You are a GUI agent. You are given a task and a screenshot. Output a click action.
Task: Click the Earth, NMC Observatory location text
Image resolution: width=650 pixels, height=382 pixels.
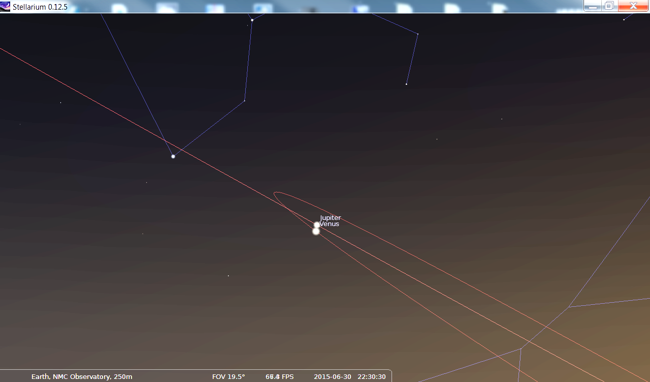82,376
